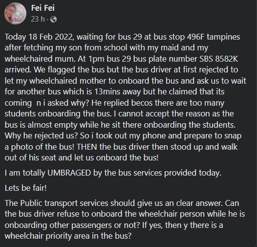Click the bus stop text 496F tampines

[x=214, y=37]
